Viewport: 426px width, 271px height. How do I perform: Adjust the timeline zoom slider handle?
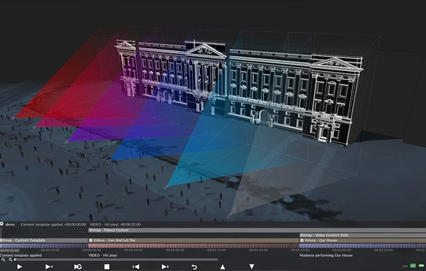pos(15,260)
